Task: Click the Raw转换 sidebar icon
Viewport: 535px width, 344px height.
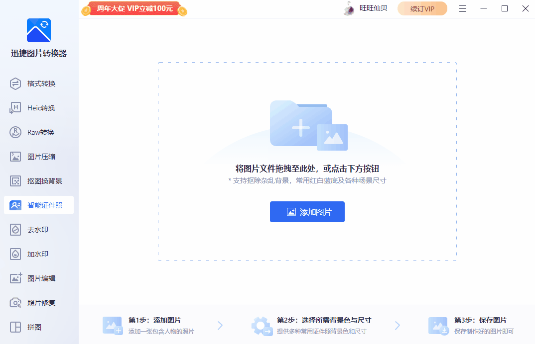Action: click(15, 132)
